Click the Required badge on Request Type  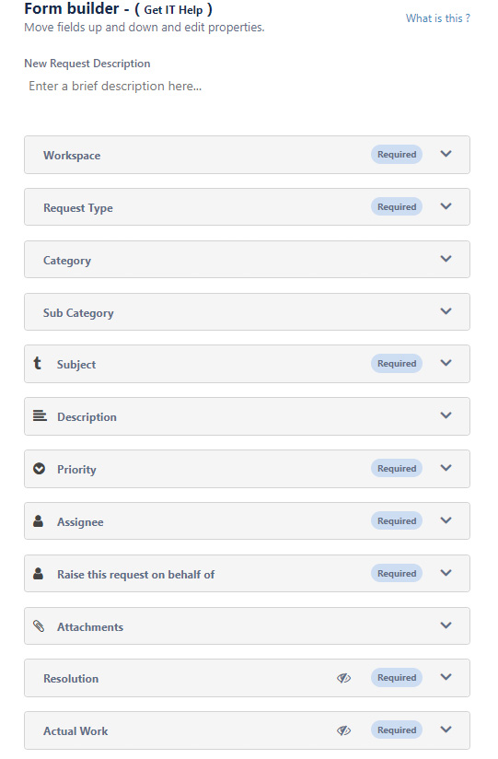pyautogui.click(x=397, y=206)
